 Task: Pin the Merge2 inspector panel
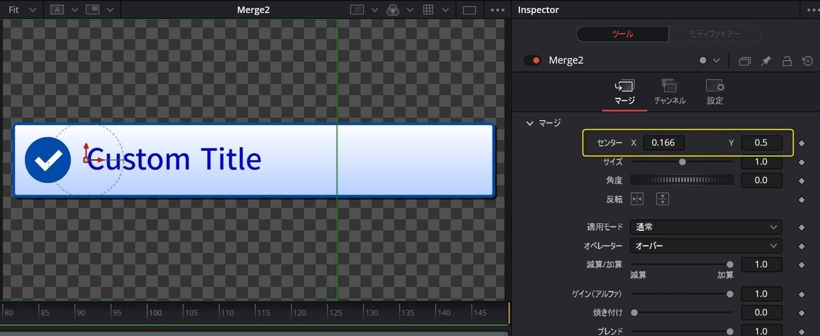click(766, 61)
